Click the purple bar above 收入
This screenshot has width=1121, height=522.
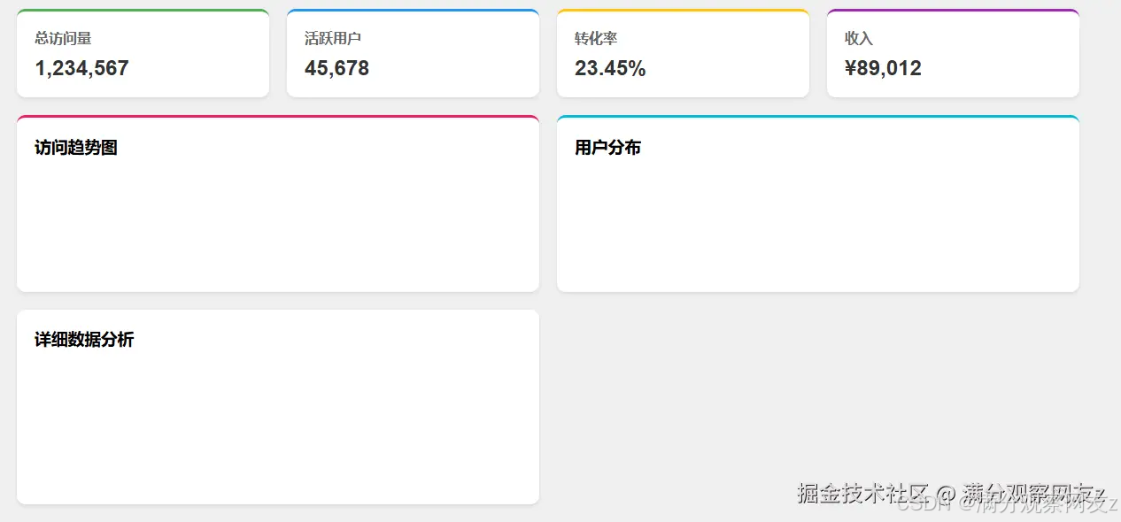tap(952, 11)
